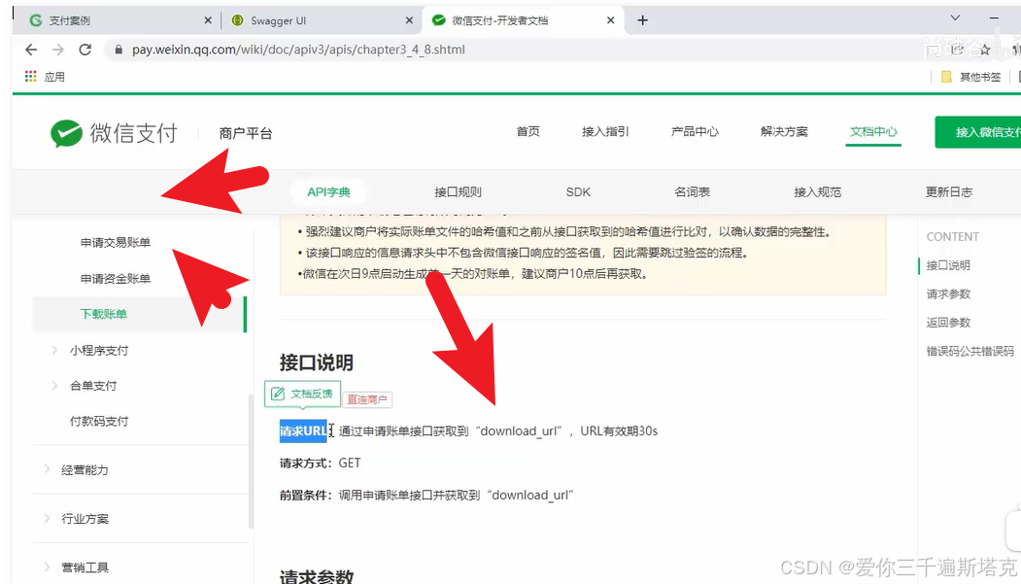Open 申请资金账单 in the sidebar
The width and height of the screenshot is (1021, 584).
[x=116, y=279]
